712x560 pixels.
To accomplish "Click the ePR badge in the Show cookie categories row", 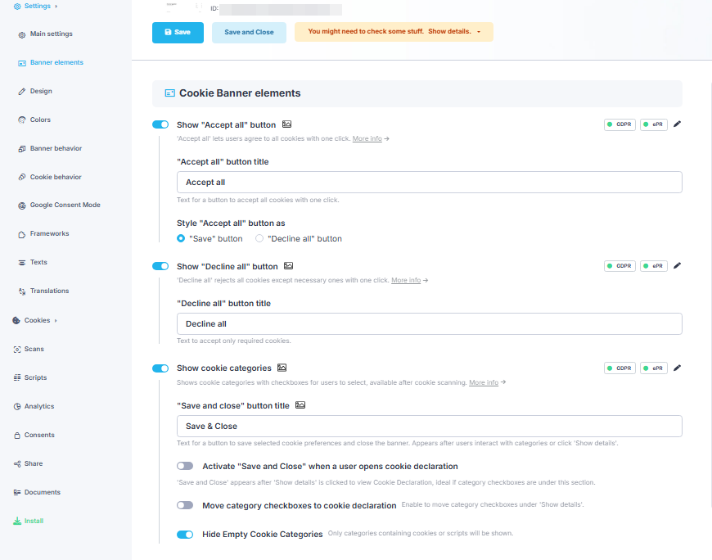I will (653, 368).
